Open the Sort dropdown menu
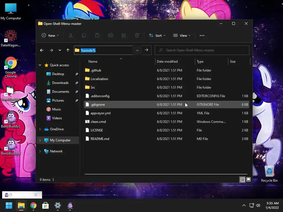Screen dimensions: 283x212 pos(157,36)
